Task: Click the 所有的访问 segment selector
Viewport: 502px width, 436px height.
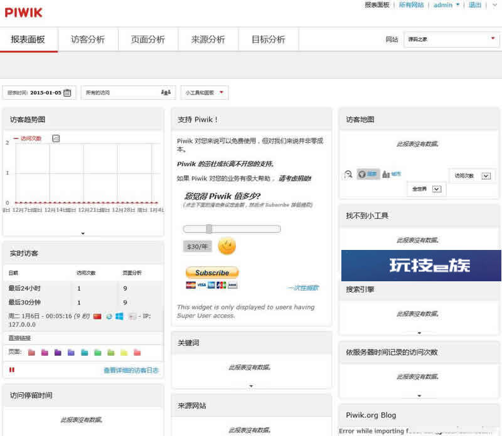Action: point(128,93)
